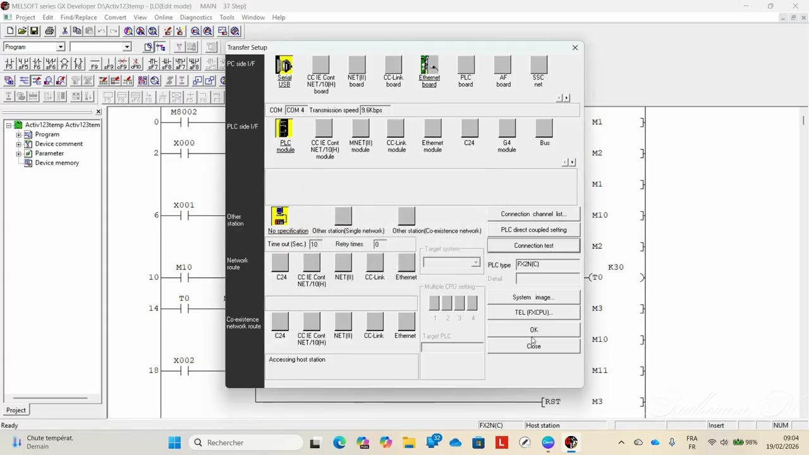Select the CC-Link board icon

click(x=393, y=65)
